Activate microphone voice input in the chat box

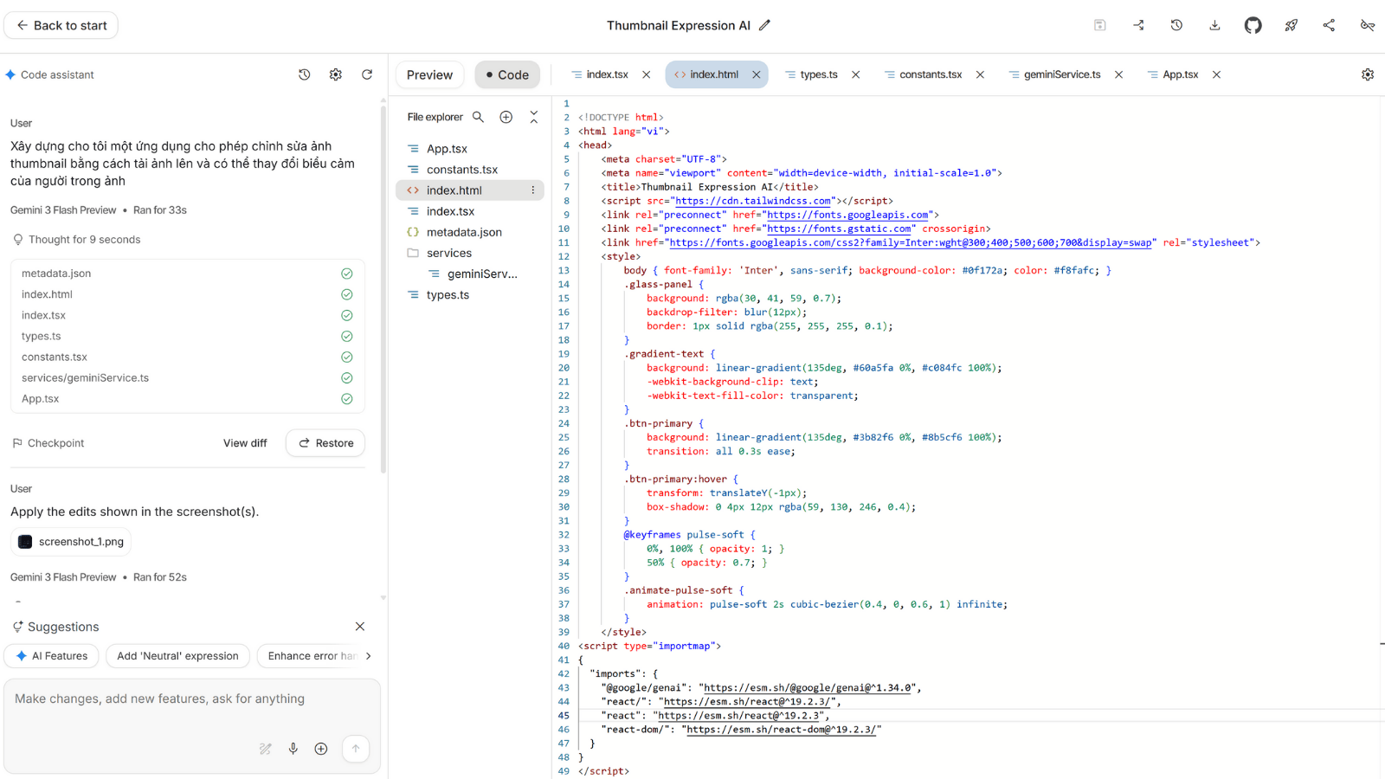tap(293, 749)
